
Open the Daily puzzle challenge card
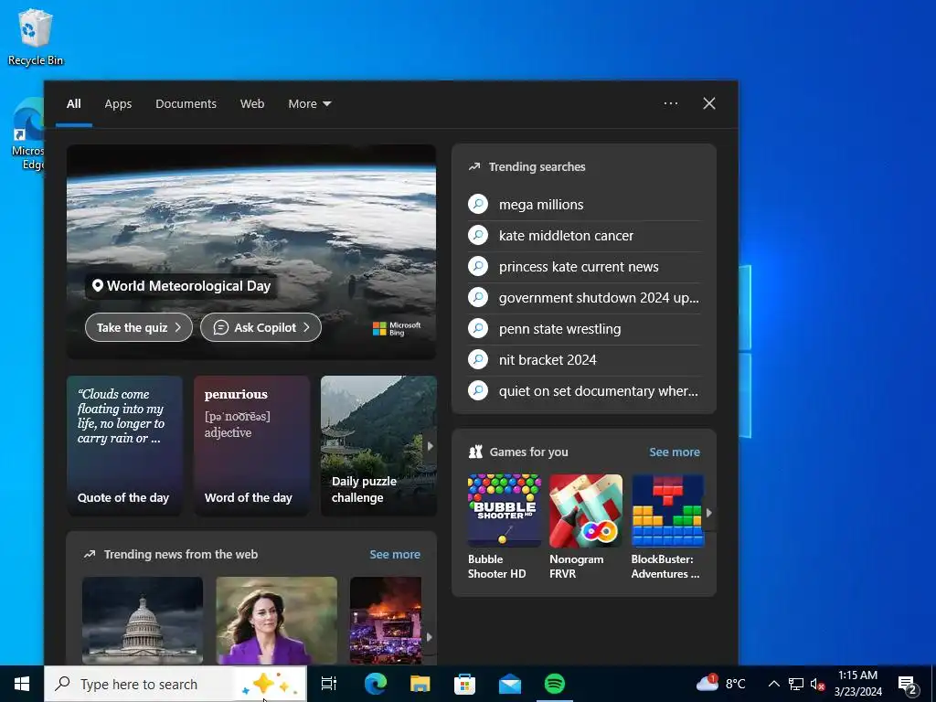click(378, 445)
